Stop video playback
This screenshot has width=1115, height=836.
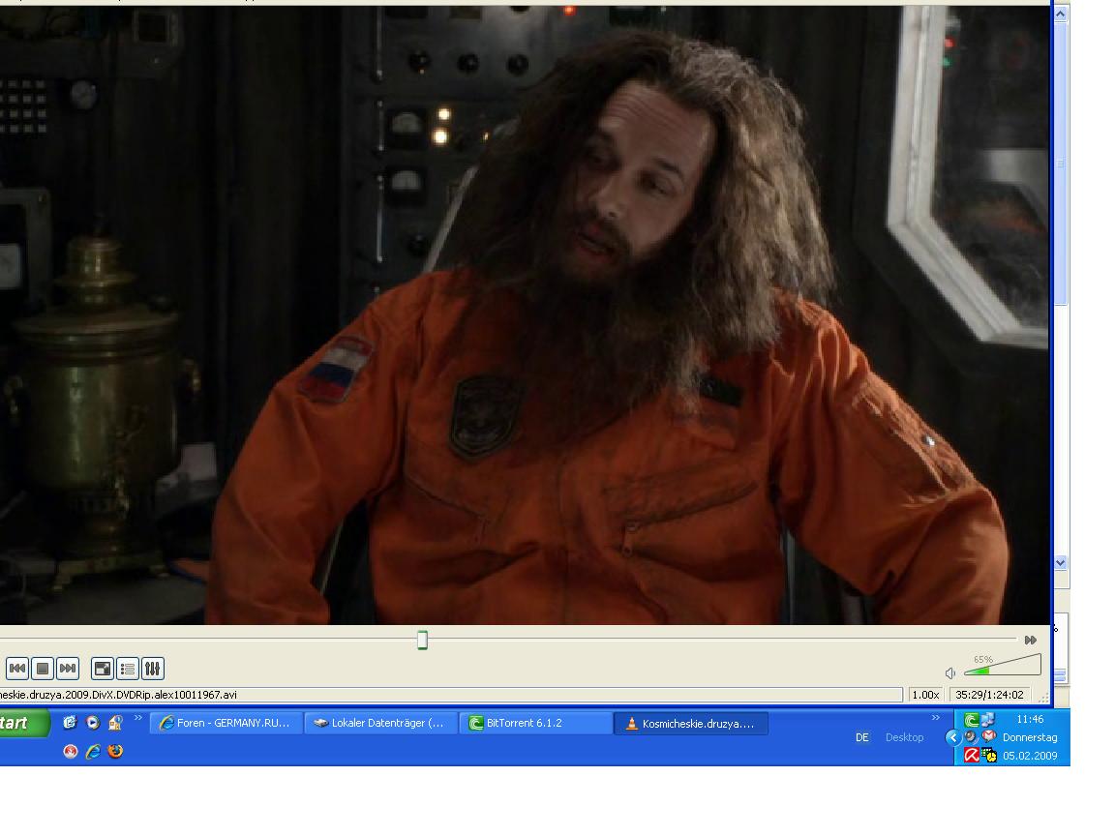43,669
